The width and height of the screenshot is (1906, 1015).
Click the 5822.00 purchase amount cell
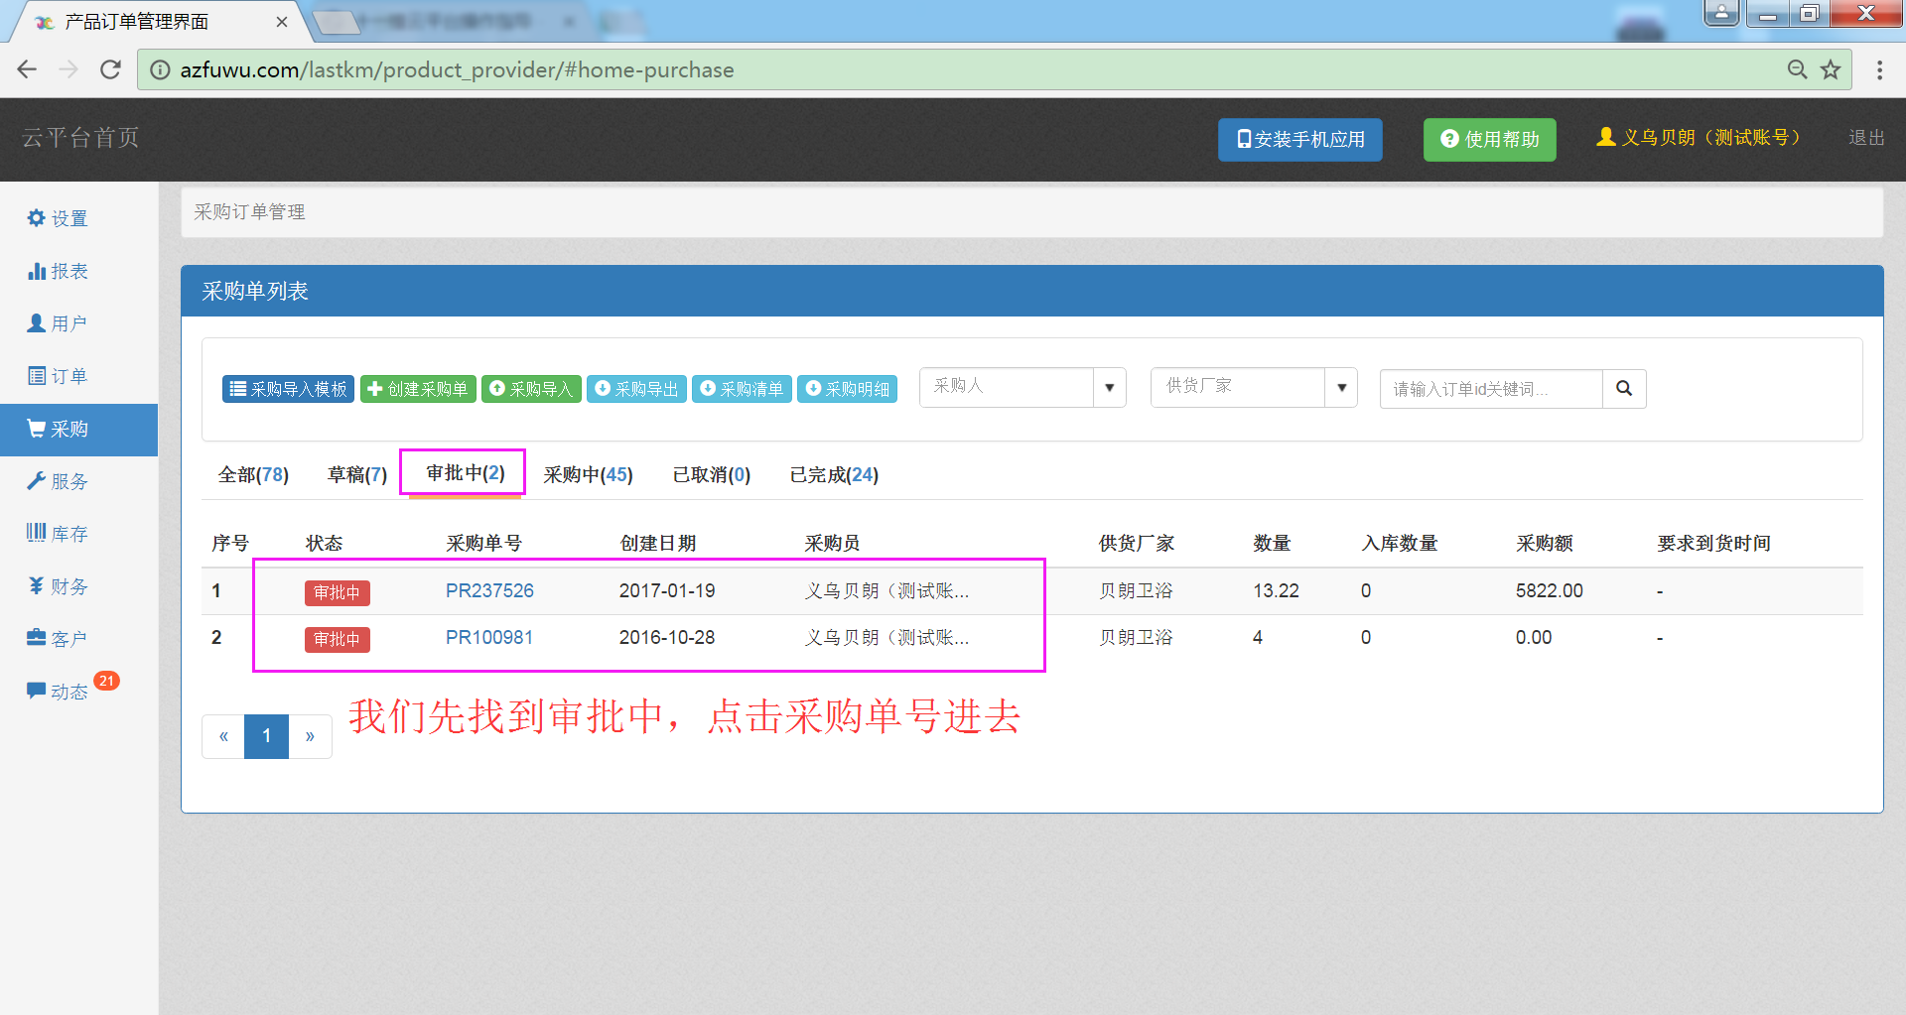pos(1549,590)
